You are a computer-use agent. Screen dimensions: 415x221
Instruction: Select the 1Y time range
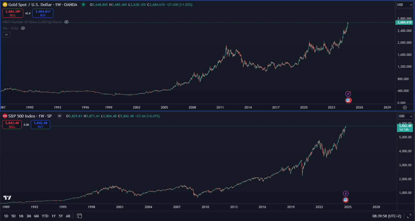point(54,216)
